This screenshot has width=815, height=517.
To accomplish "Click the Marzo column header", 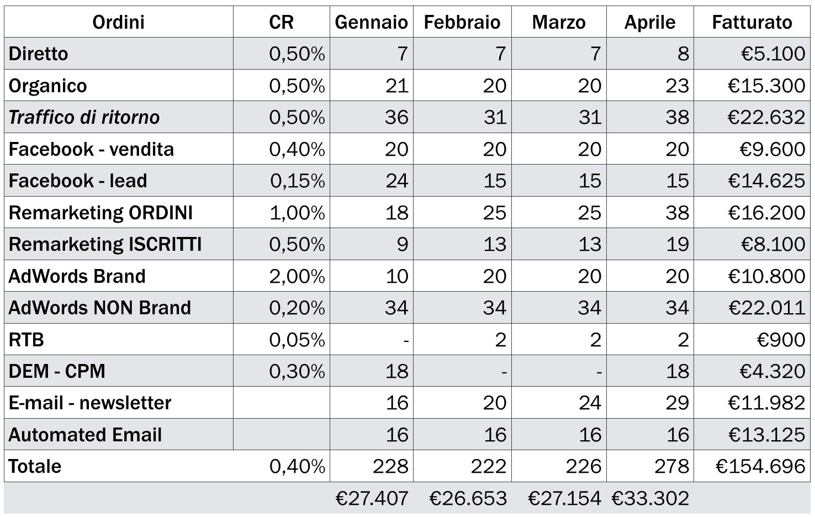I will 559,22.
